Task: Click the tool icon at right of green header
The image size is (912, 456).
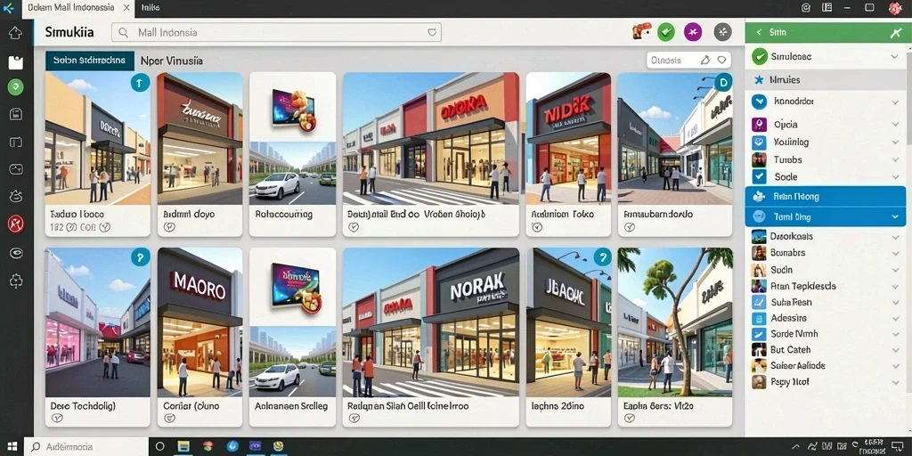Action: 895,33
